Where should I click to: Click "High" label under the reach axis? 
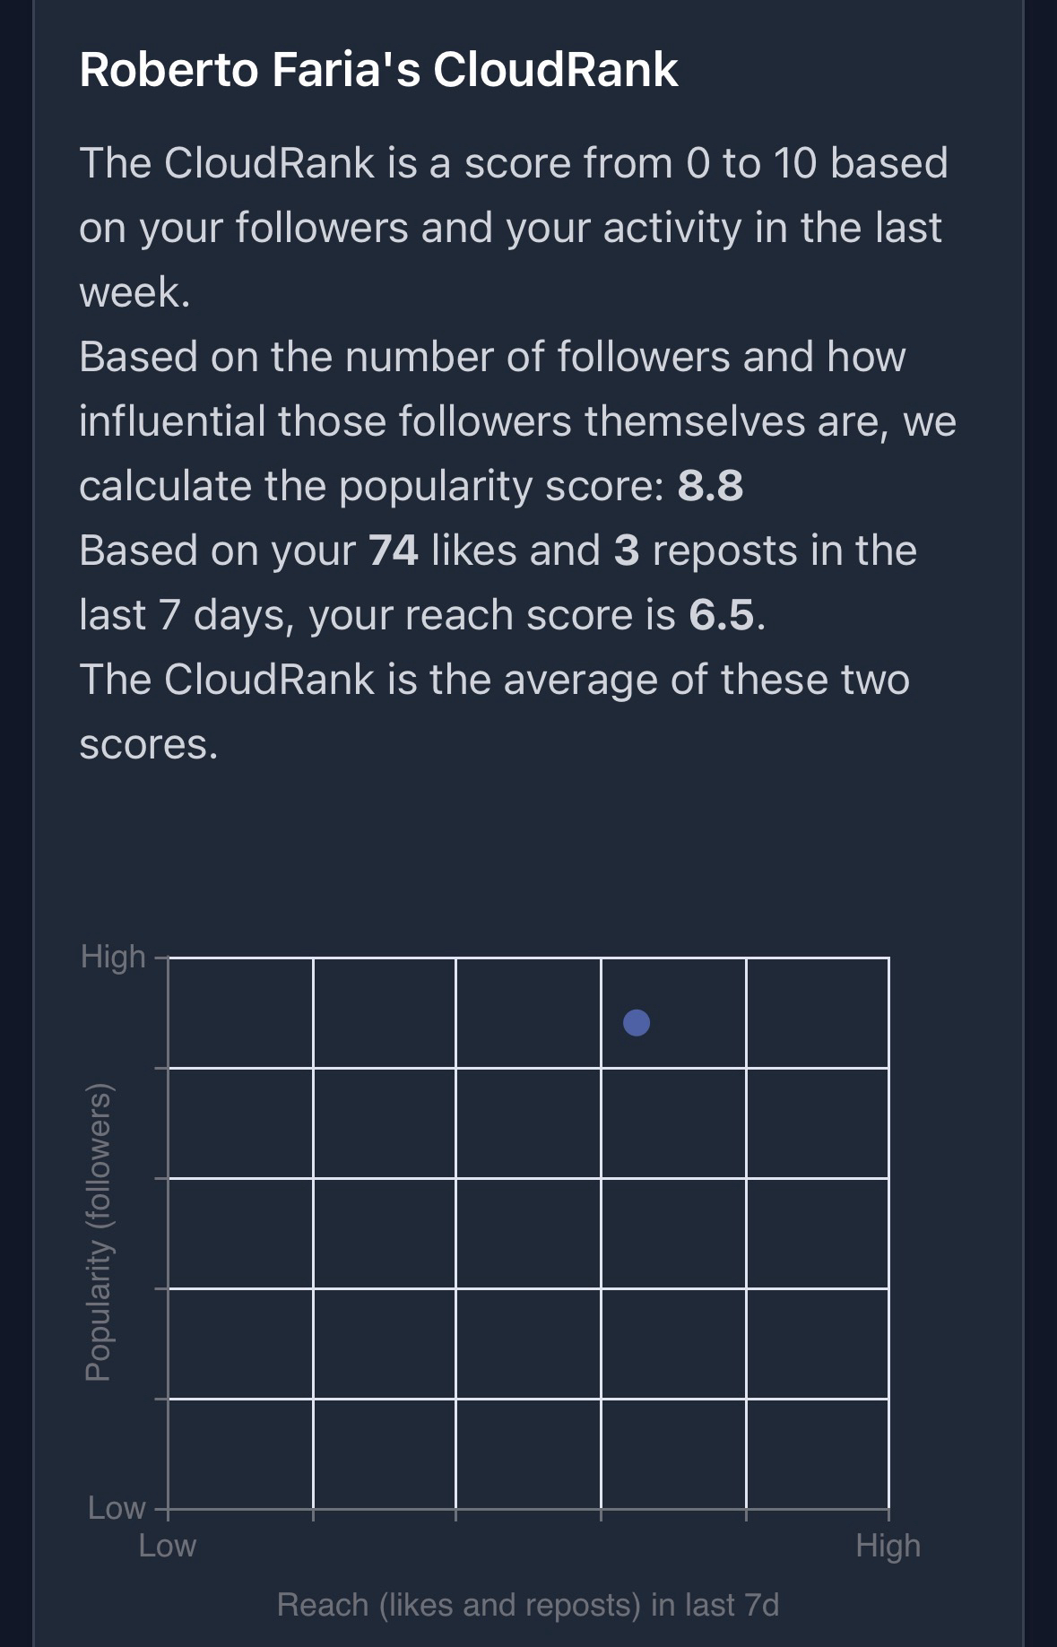(x=888, y=1546)
